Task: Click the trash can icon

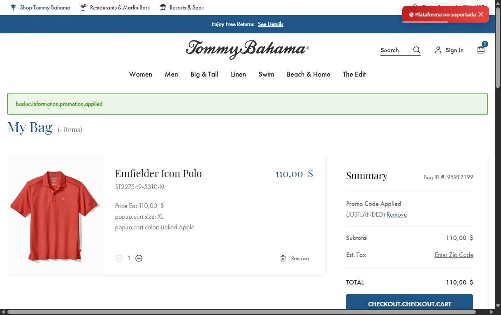Action: click(x=283, y=258)
